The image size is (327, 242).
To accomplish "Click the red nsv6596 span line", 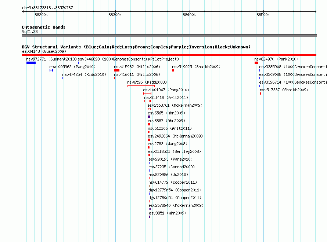I will (141, 86).
